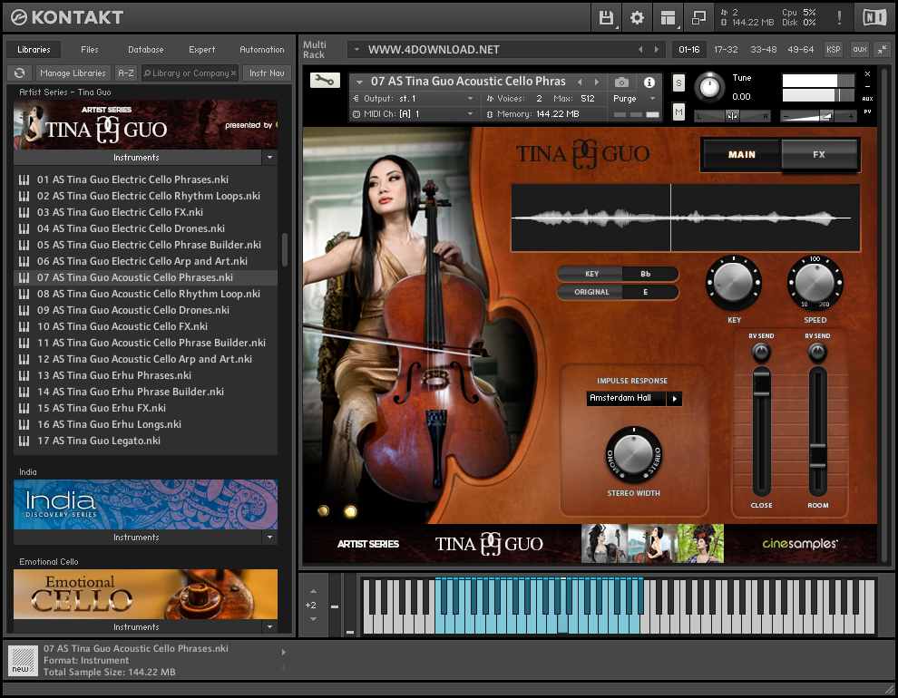898x698 pixels.
Task: Toggle the PV button on instrument header
Action: pos(867,111)
